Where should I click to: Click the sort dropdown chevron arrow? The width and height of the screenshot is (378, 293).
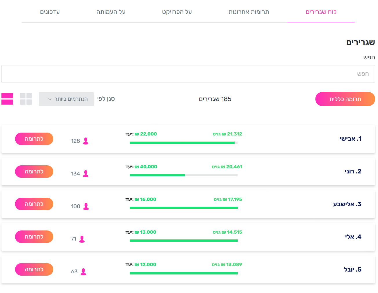point(50,99)
